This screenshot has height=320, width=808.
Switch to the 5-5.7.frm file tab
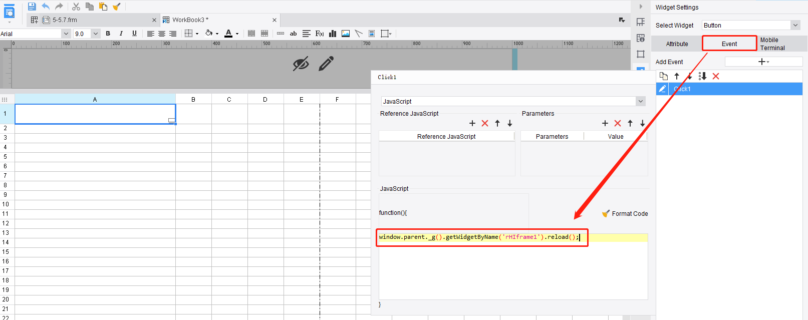pyautogui.click(x=65, y=20)
